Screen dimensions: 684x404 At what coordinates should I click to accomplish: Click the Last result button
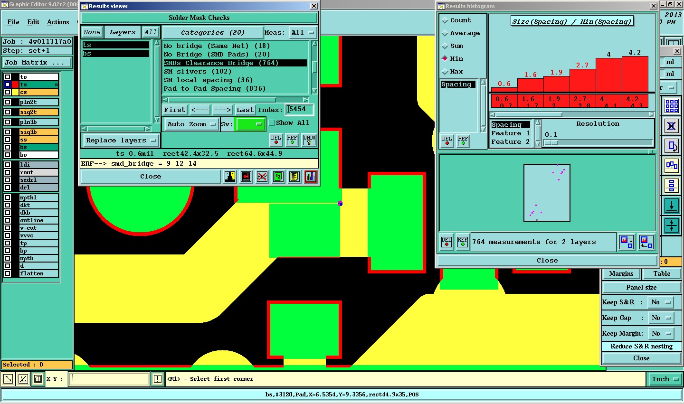click(245, 110)
